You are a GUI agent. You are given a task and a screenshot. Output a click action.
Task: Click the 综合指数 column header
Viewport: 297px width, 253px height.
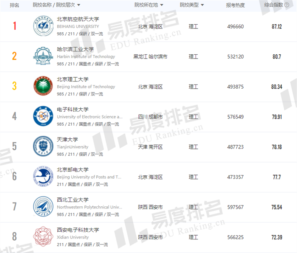click(x=274, y=5)
